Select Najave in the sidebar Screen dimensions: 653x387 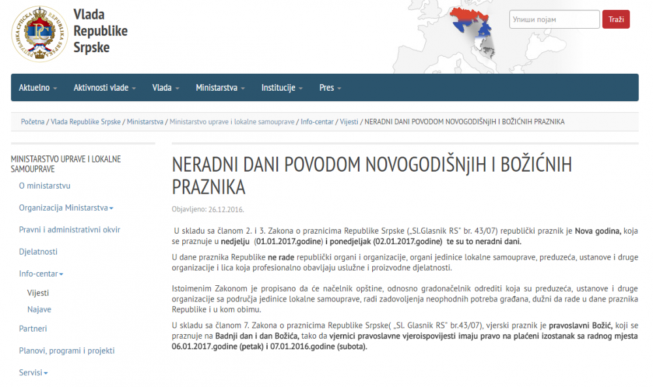(x=39, y=309)
